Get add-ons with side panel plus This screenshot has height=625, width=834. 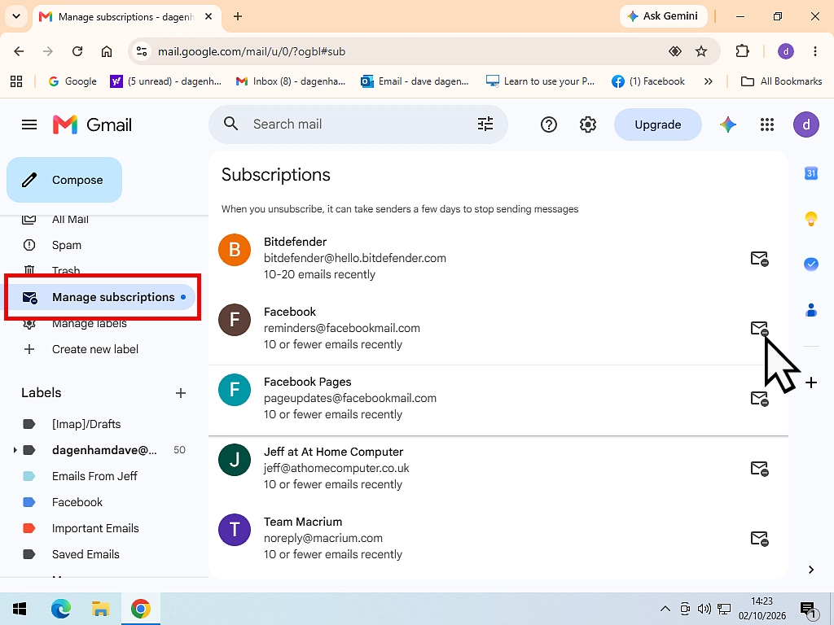click(x=810, y=382)
